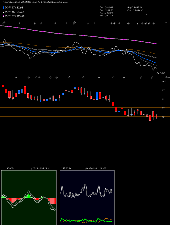Click the white DOW MT legend swatch

tap(4, 12)
